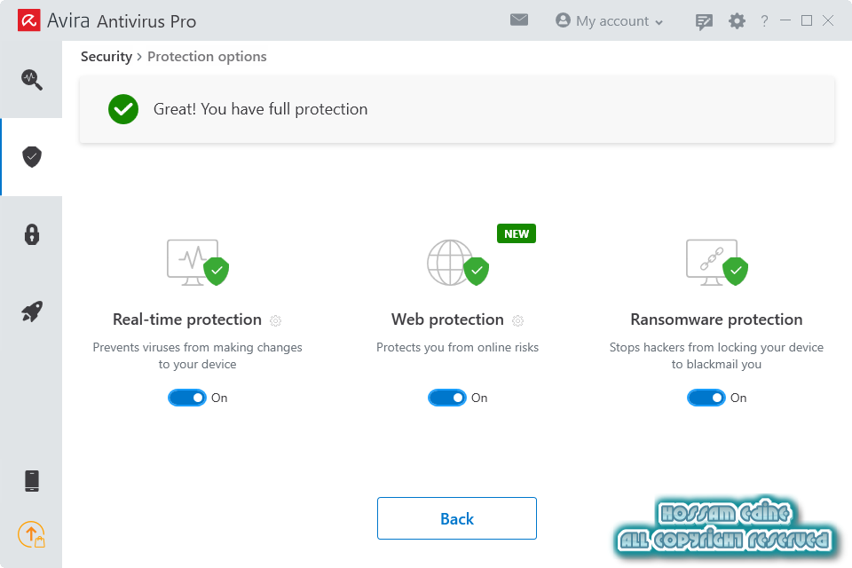This screenshot has width=852, height=568.
Task: Click the help question mark icon
Action: click(x=764, y=21)
